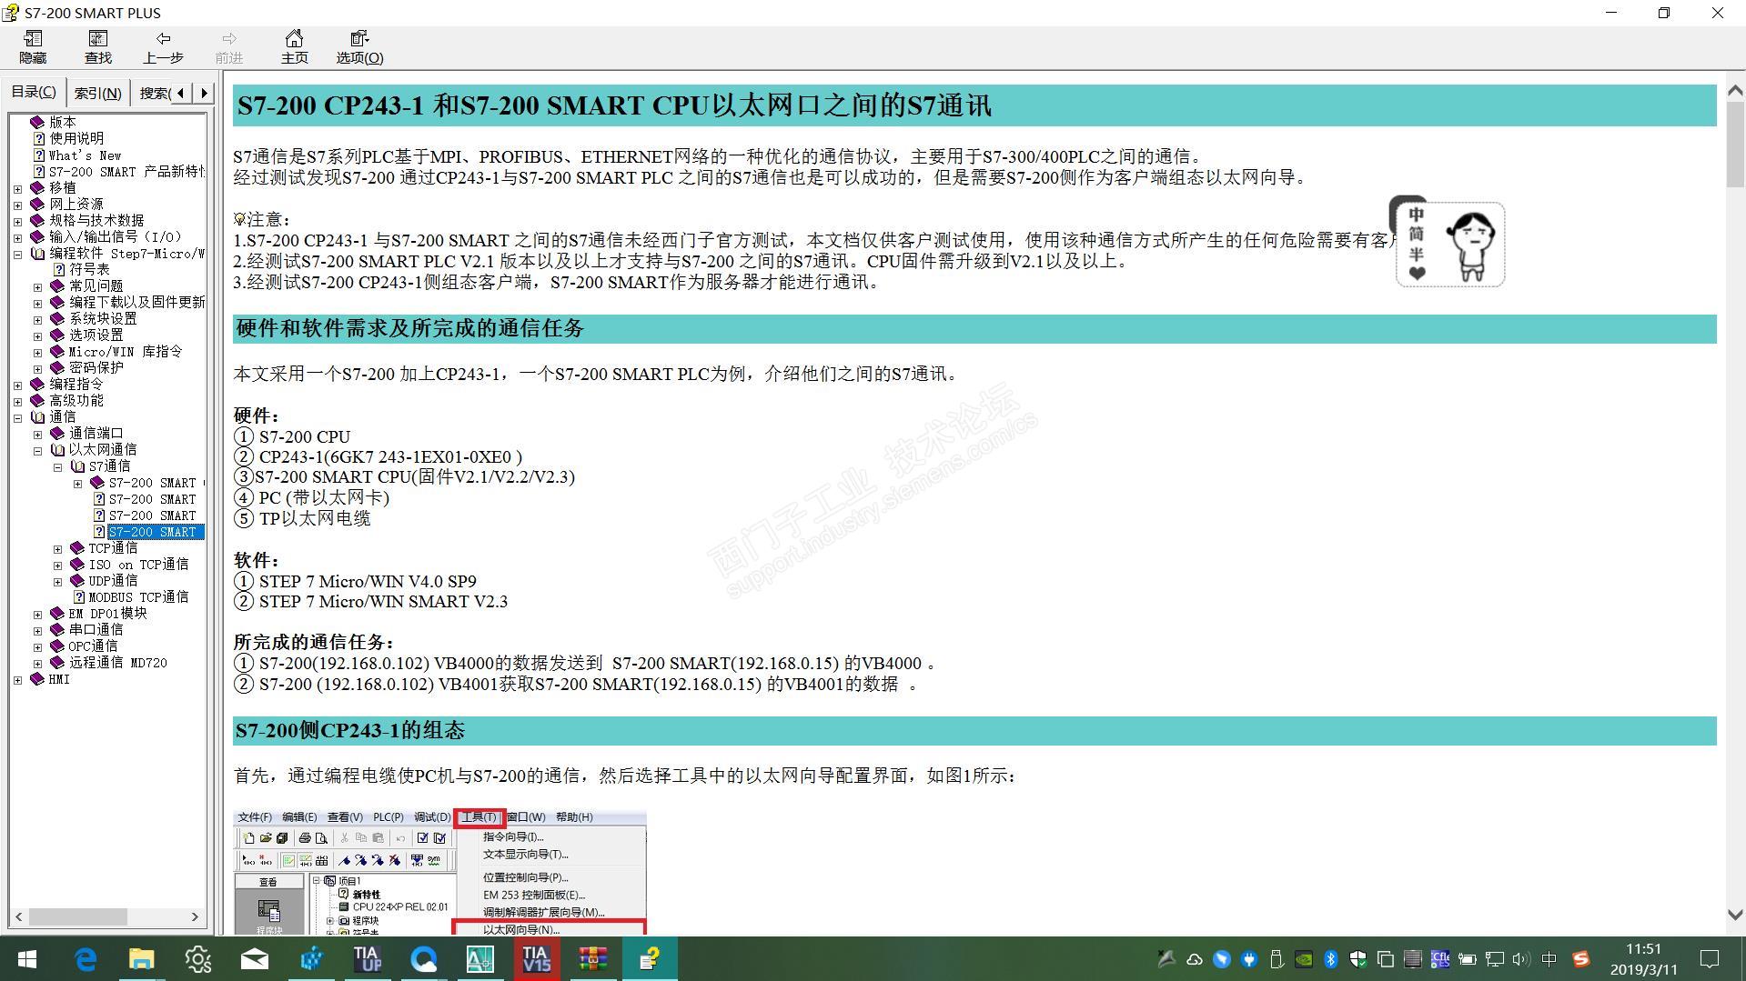
Task: Click the book icon beside 密码保护
Action: point(57,367)
